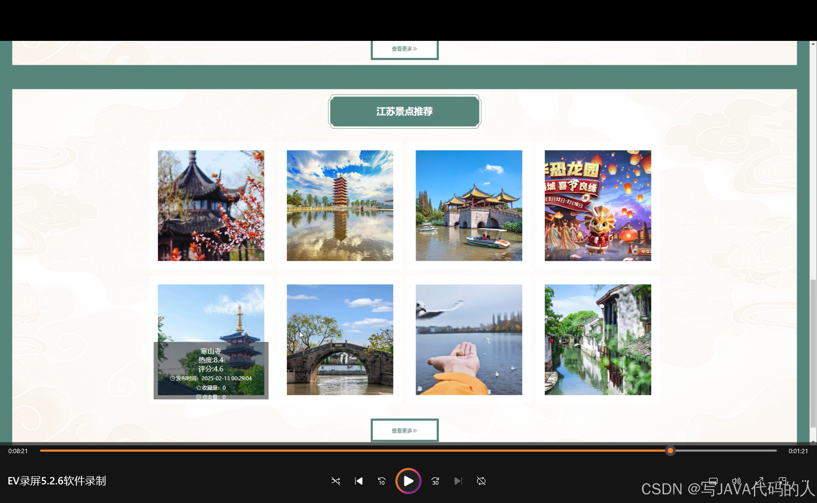Open the dark pavilion with blossoms photo
This screenshot has height=503, width=817.
(211, 206)
